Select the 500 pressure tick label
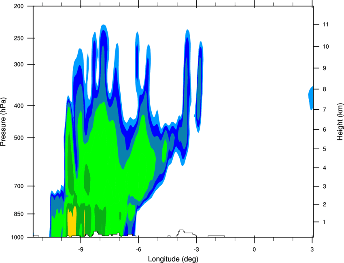This screenshot has width=344, height=263. click(19, 138)
